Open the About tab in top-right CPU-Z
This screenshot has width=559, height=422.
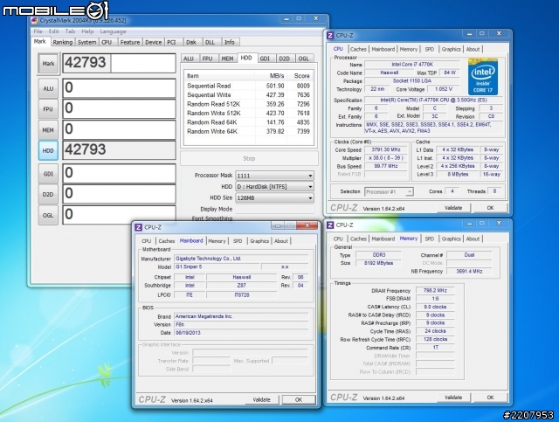click(x=473, y=49)
